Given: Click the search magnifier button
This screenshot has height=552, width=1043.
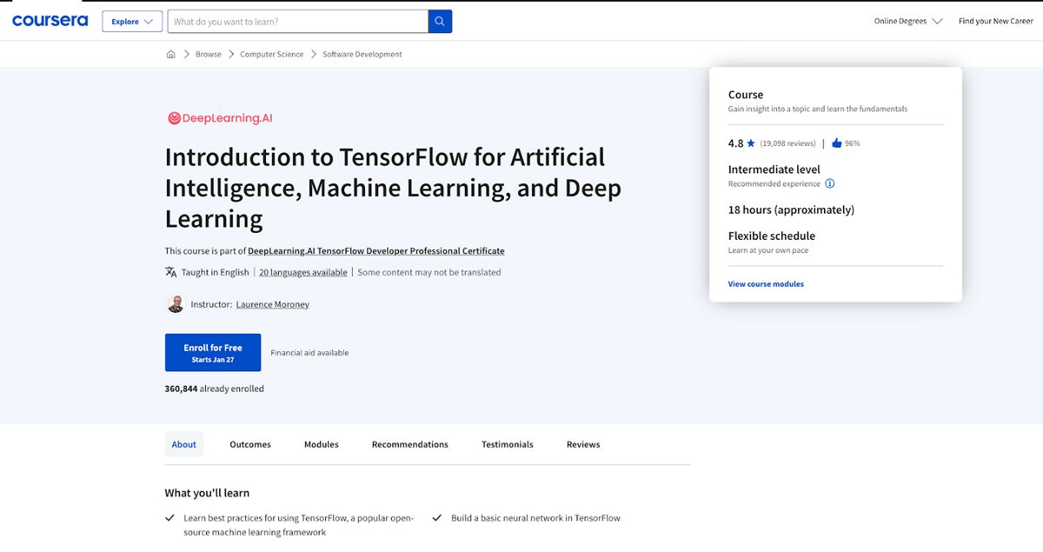Looking at the screenshot, I should click(441, 22).
